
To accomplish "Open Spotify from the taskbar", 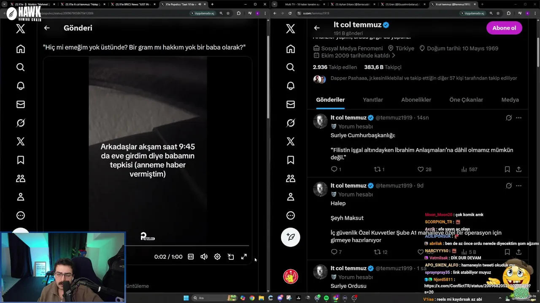I will click(326, 298).
